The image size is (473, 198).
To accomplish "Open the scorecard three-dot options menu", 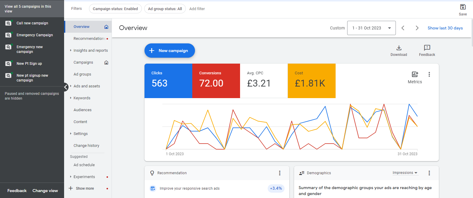I will [429, 74].
